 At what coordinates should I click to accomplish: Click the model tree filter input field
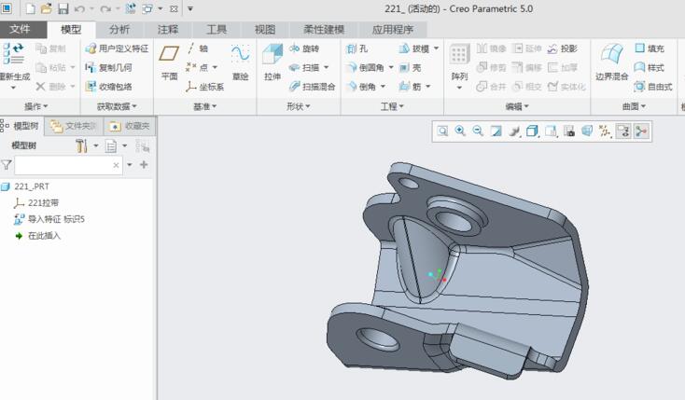pos(68,165)
